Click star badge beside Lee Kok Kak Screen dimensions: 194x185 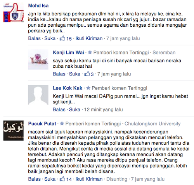click(x=88, y=88)
